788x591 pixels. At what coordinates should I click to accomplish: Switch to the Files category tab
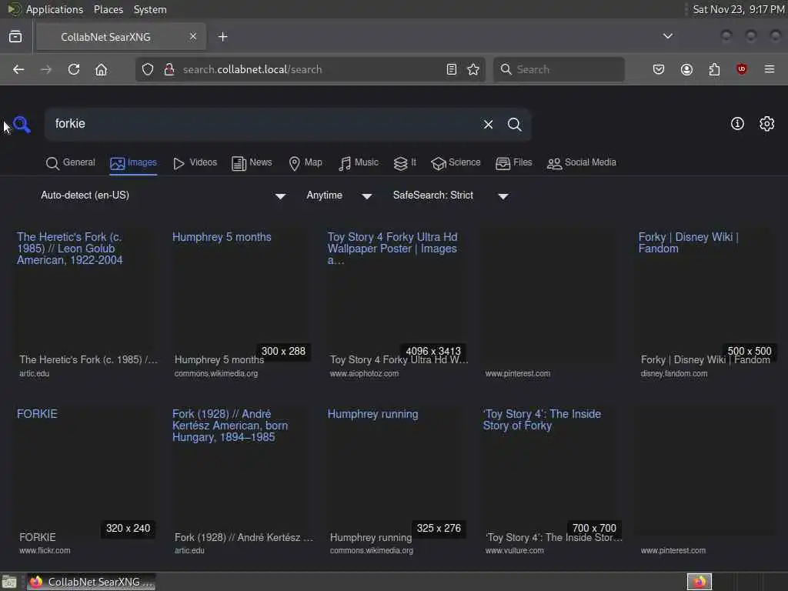click(x=513, y=163)
